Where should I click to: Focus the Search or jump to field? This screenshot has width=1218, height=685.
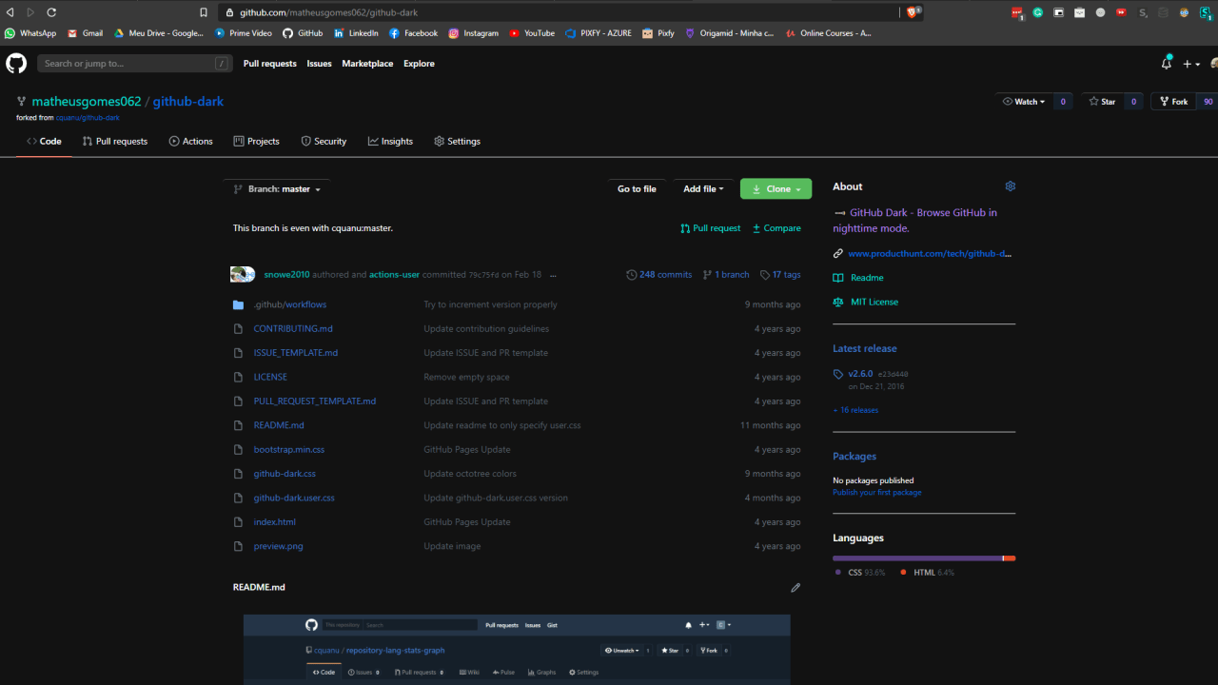click(134, 64)
